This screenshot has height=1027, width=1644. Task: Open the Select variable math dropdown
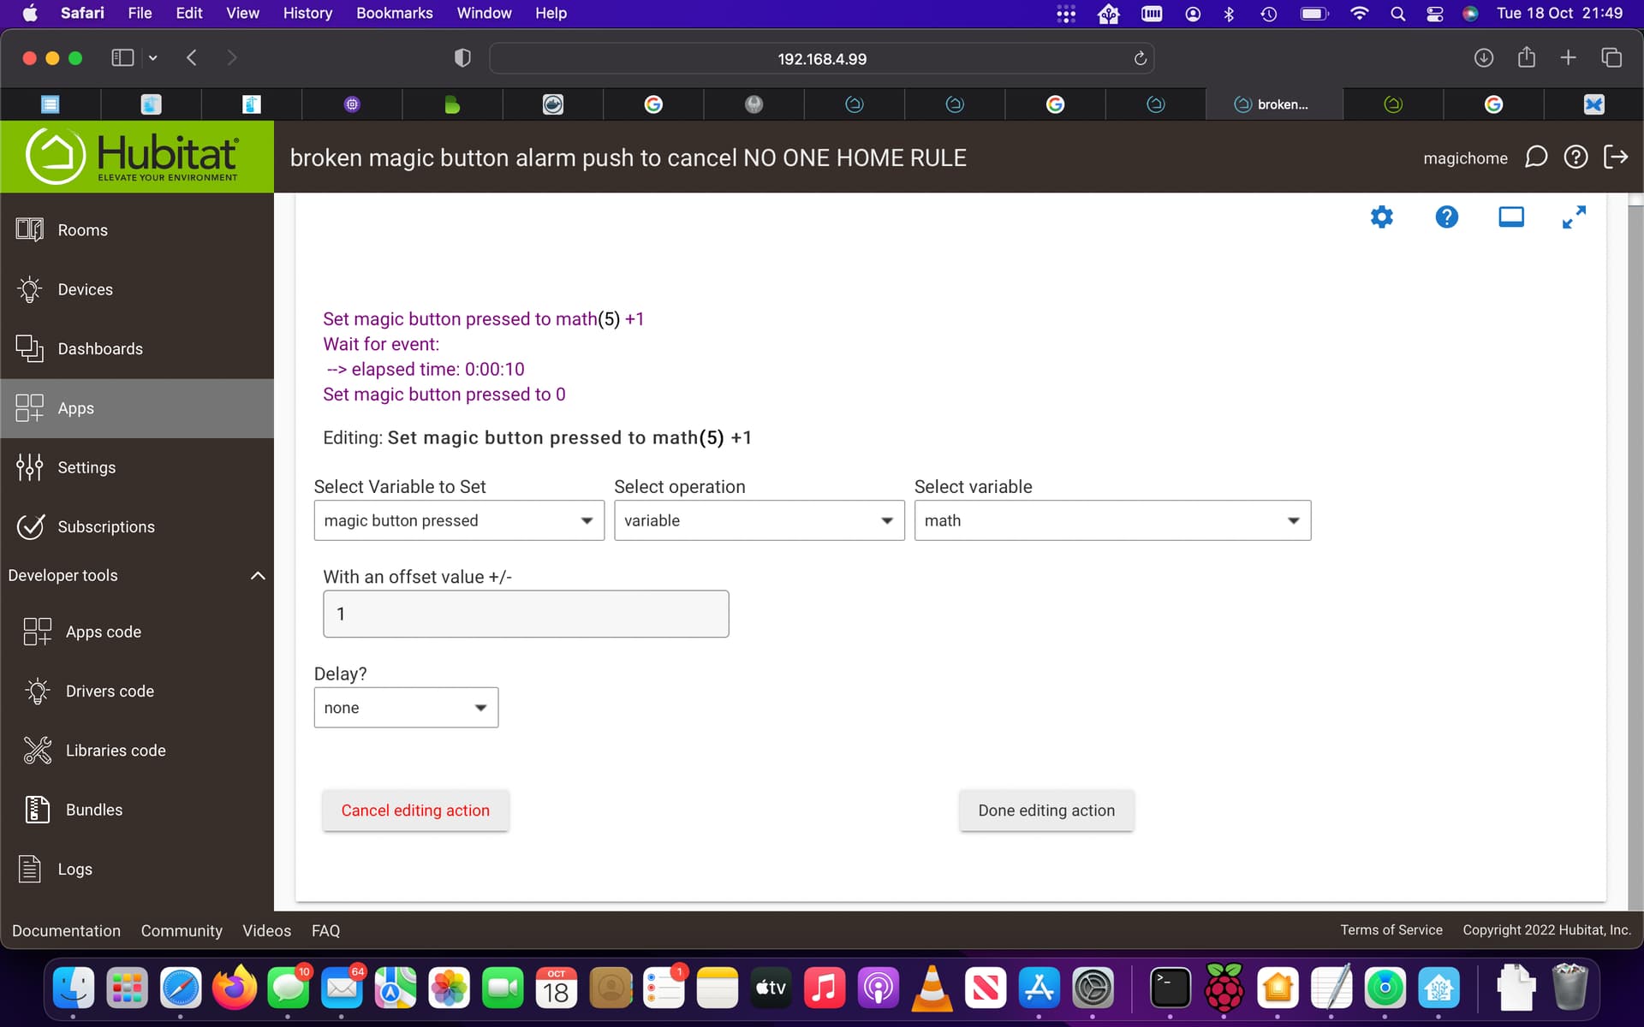point(1111,520)
